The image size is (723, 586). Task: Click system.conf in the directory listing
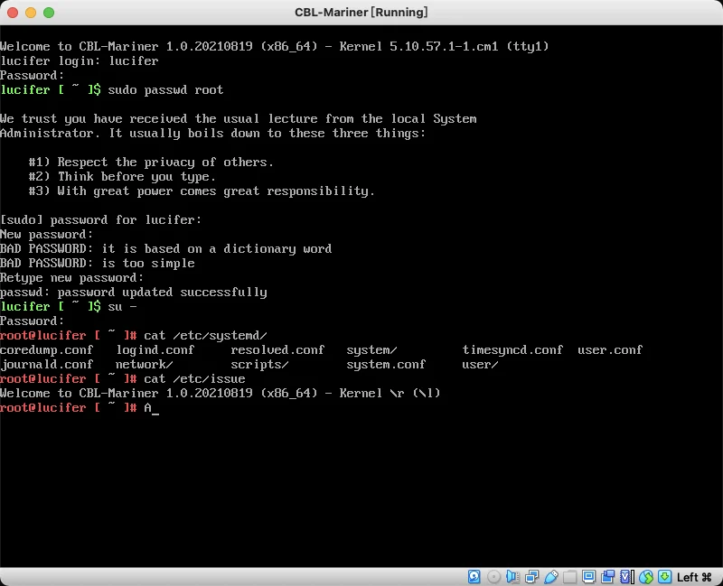386,365
